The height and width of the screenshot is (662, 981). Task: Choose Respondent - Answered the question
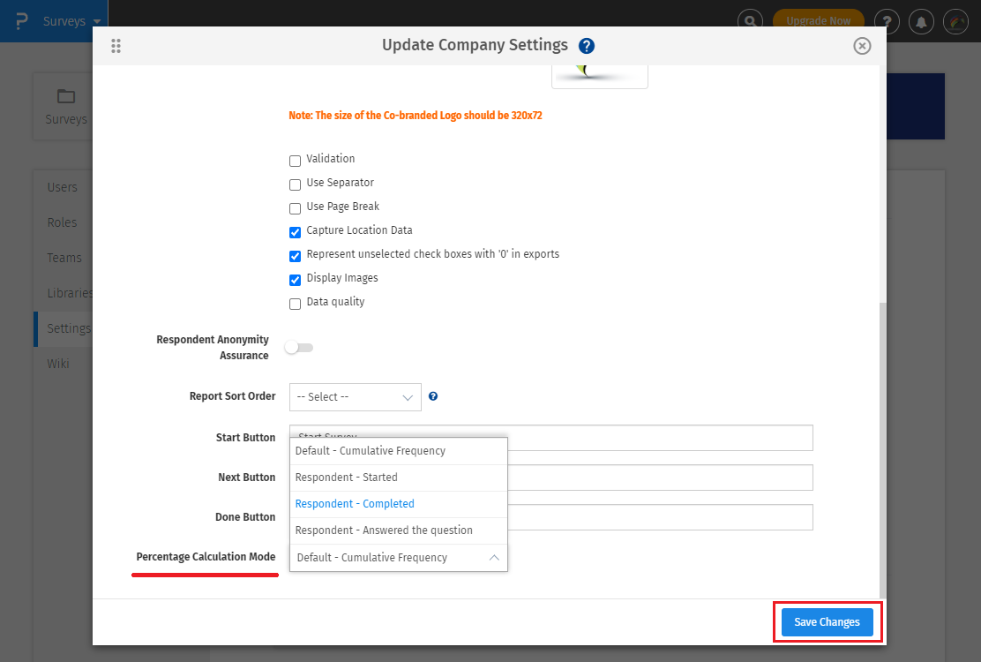point(384,530)
